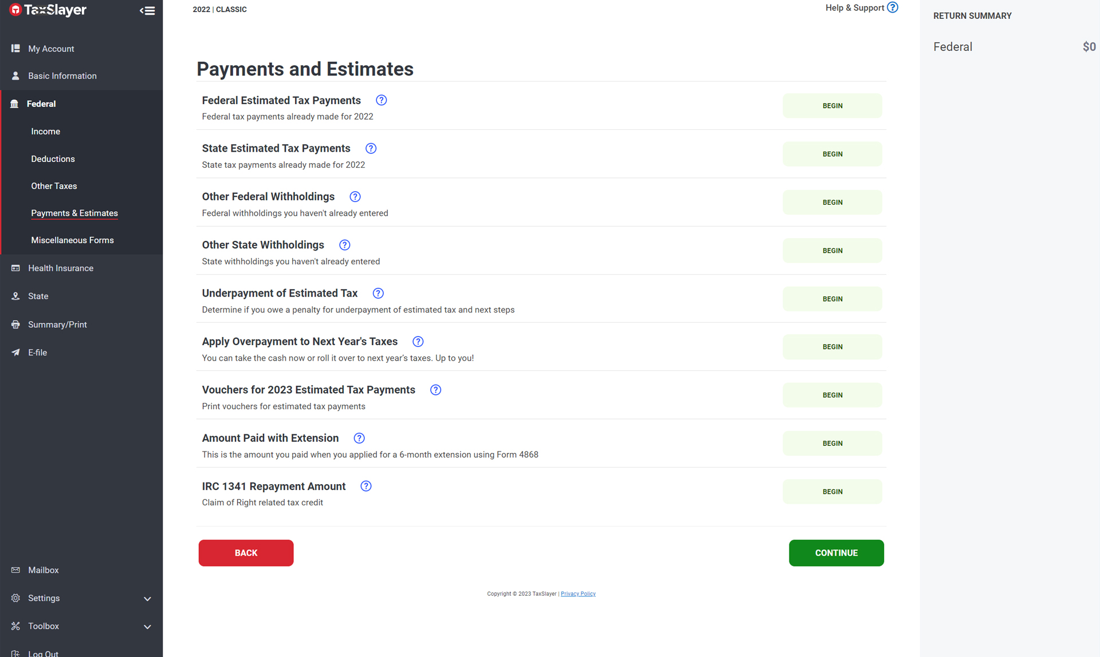
Task: Begin Other State Withholdings
Action: pos(832,251)
